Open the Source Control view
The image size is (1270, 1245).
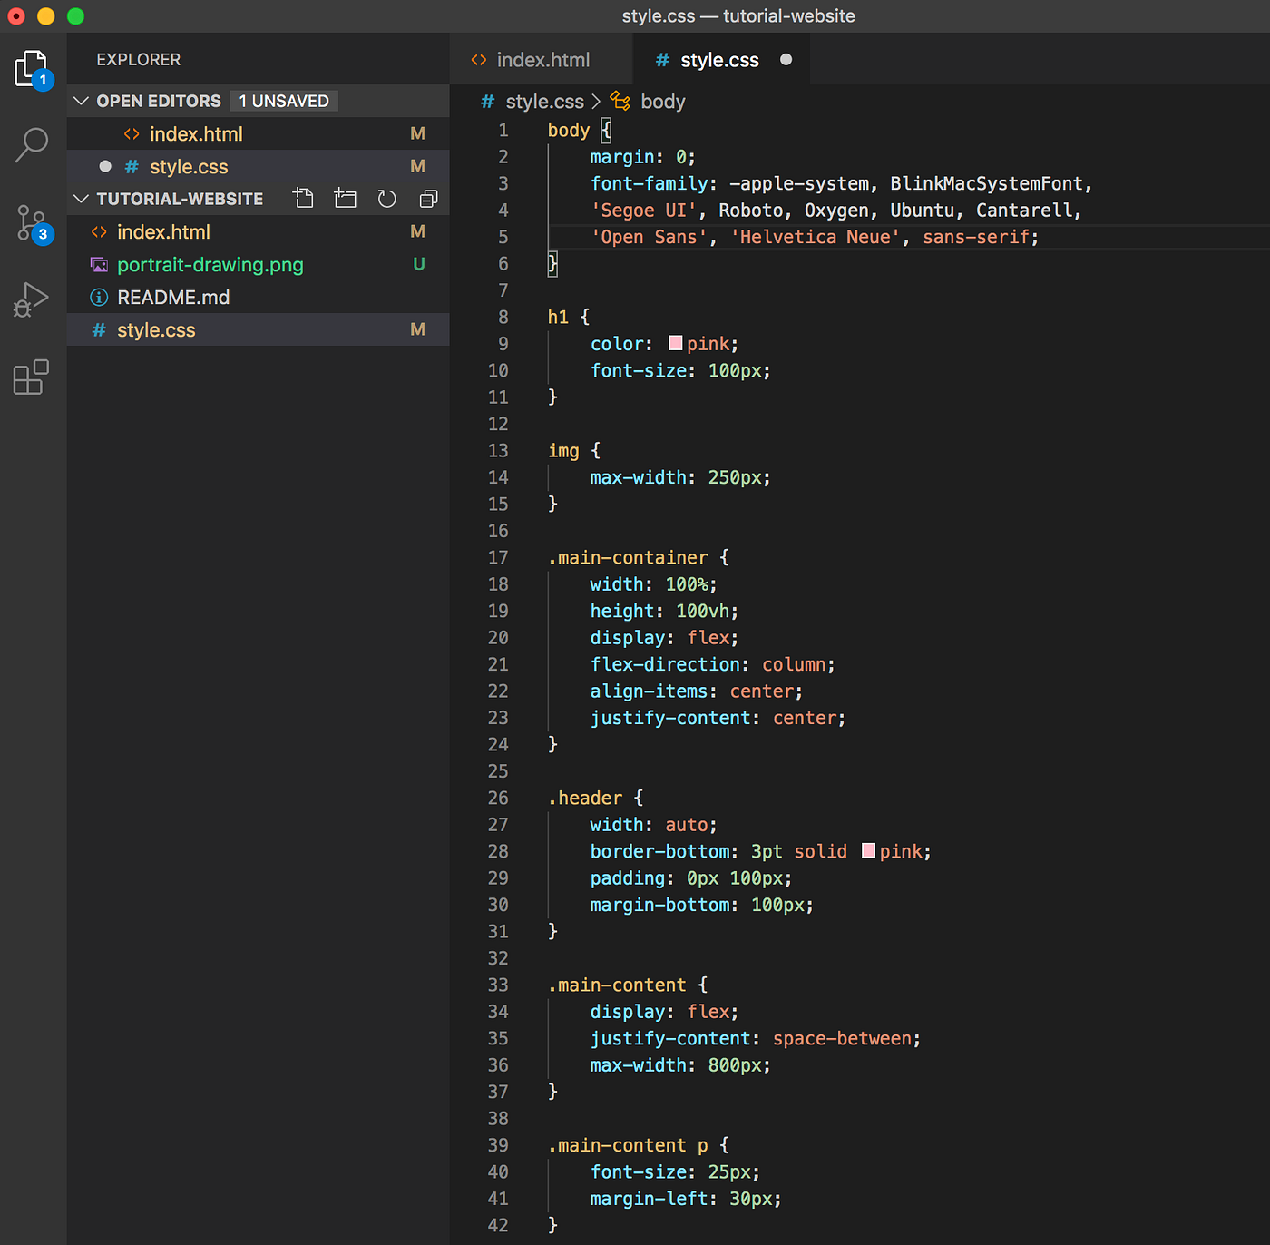coord(32,222)
